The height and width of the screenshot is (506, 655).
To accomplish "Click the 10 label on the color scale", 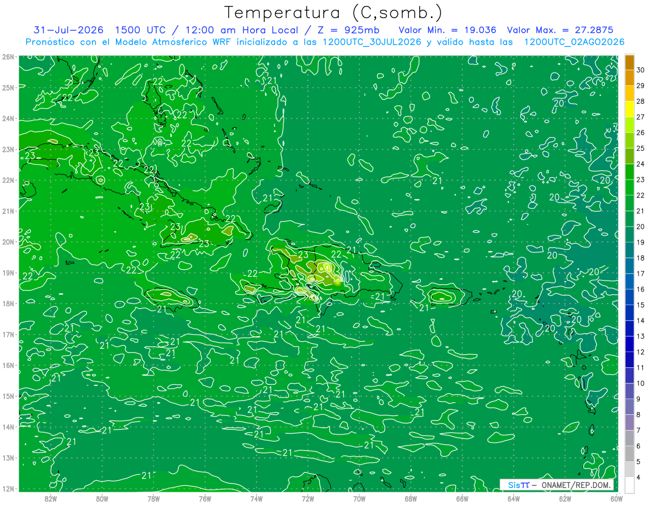I will pos(640,383).
